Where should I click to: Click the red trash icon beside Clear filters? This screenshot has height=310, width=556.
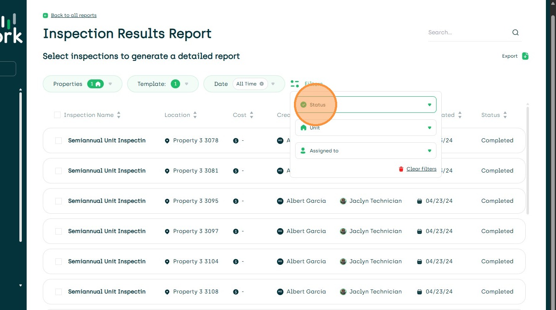(401, 169)
